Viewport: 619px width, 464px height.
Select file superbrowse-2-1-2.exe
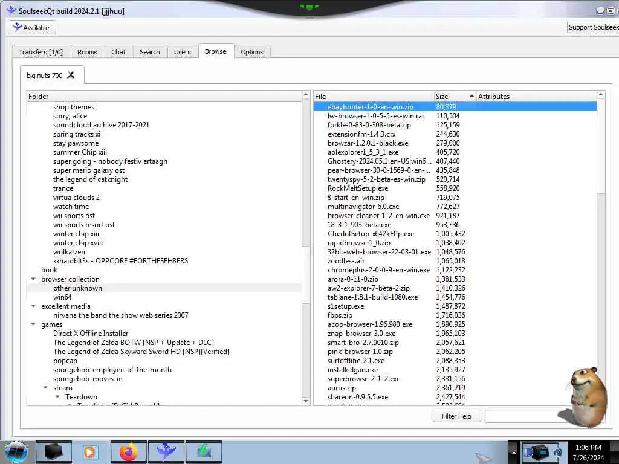pyautogui.click(x=363, y=379)
